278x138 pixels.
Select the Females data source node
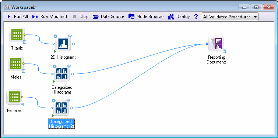click(14, 97)
